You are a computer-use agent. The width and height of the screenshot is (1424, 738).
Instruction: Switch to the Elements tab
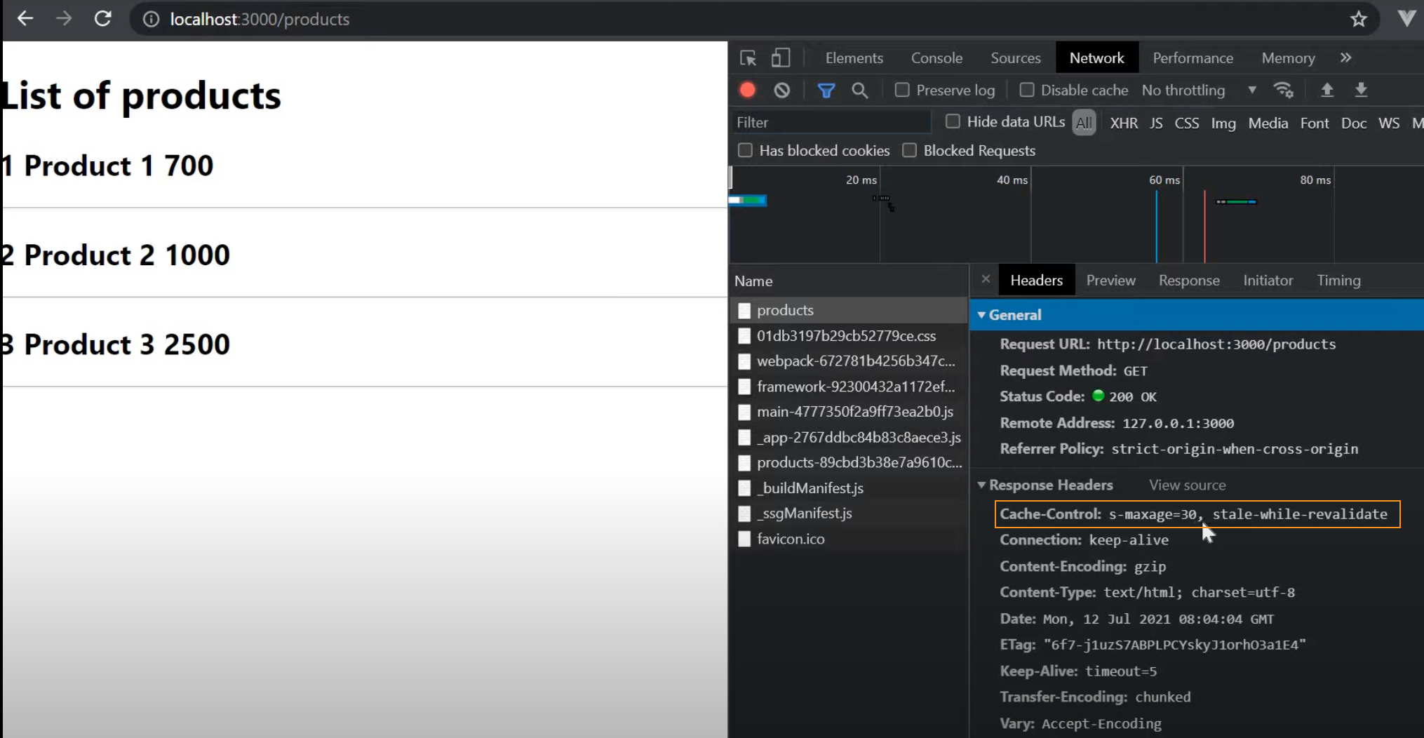(x=854, y=58)
